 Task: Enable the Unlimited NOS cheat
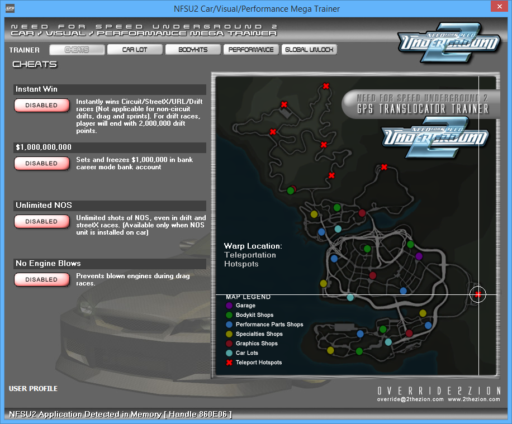coord(41,221)
